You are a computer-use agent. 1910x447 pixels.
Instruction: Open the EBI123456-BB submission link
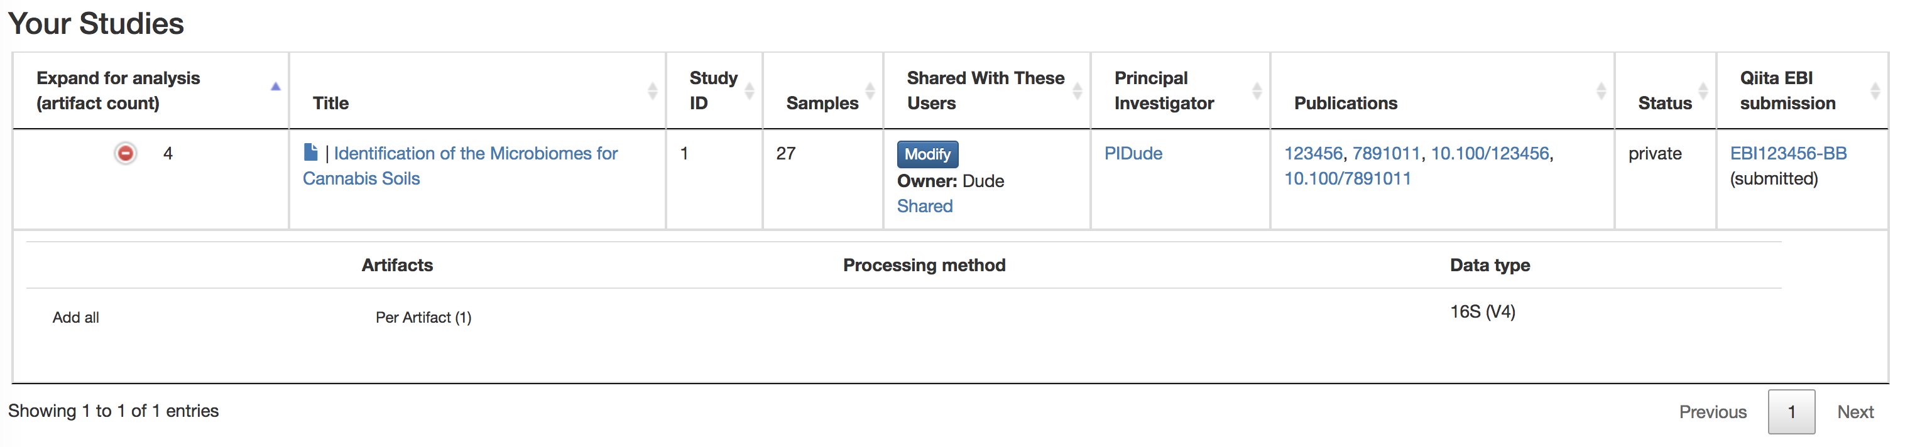click(1787, 153)
